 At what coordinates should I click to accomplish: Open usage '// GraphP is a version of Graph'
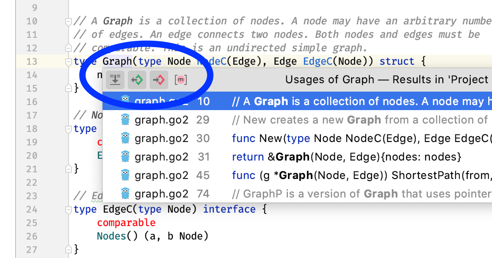pyautogui.click(x=297, y=194)
